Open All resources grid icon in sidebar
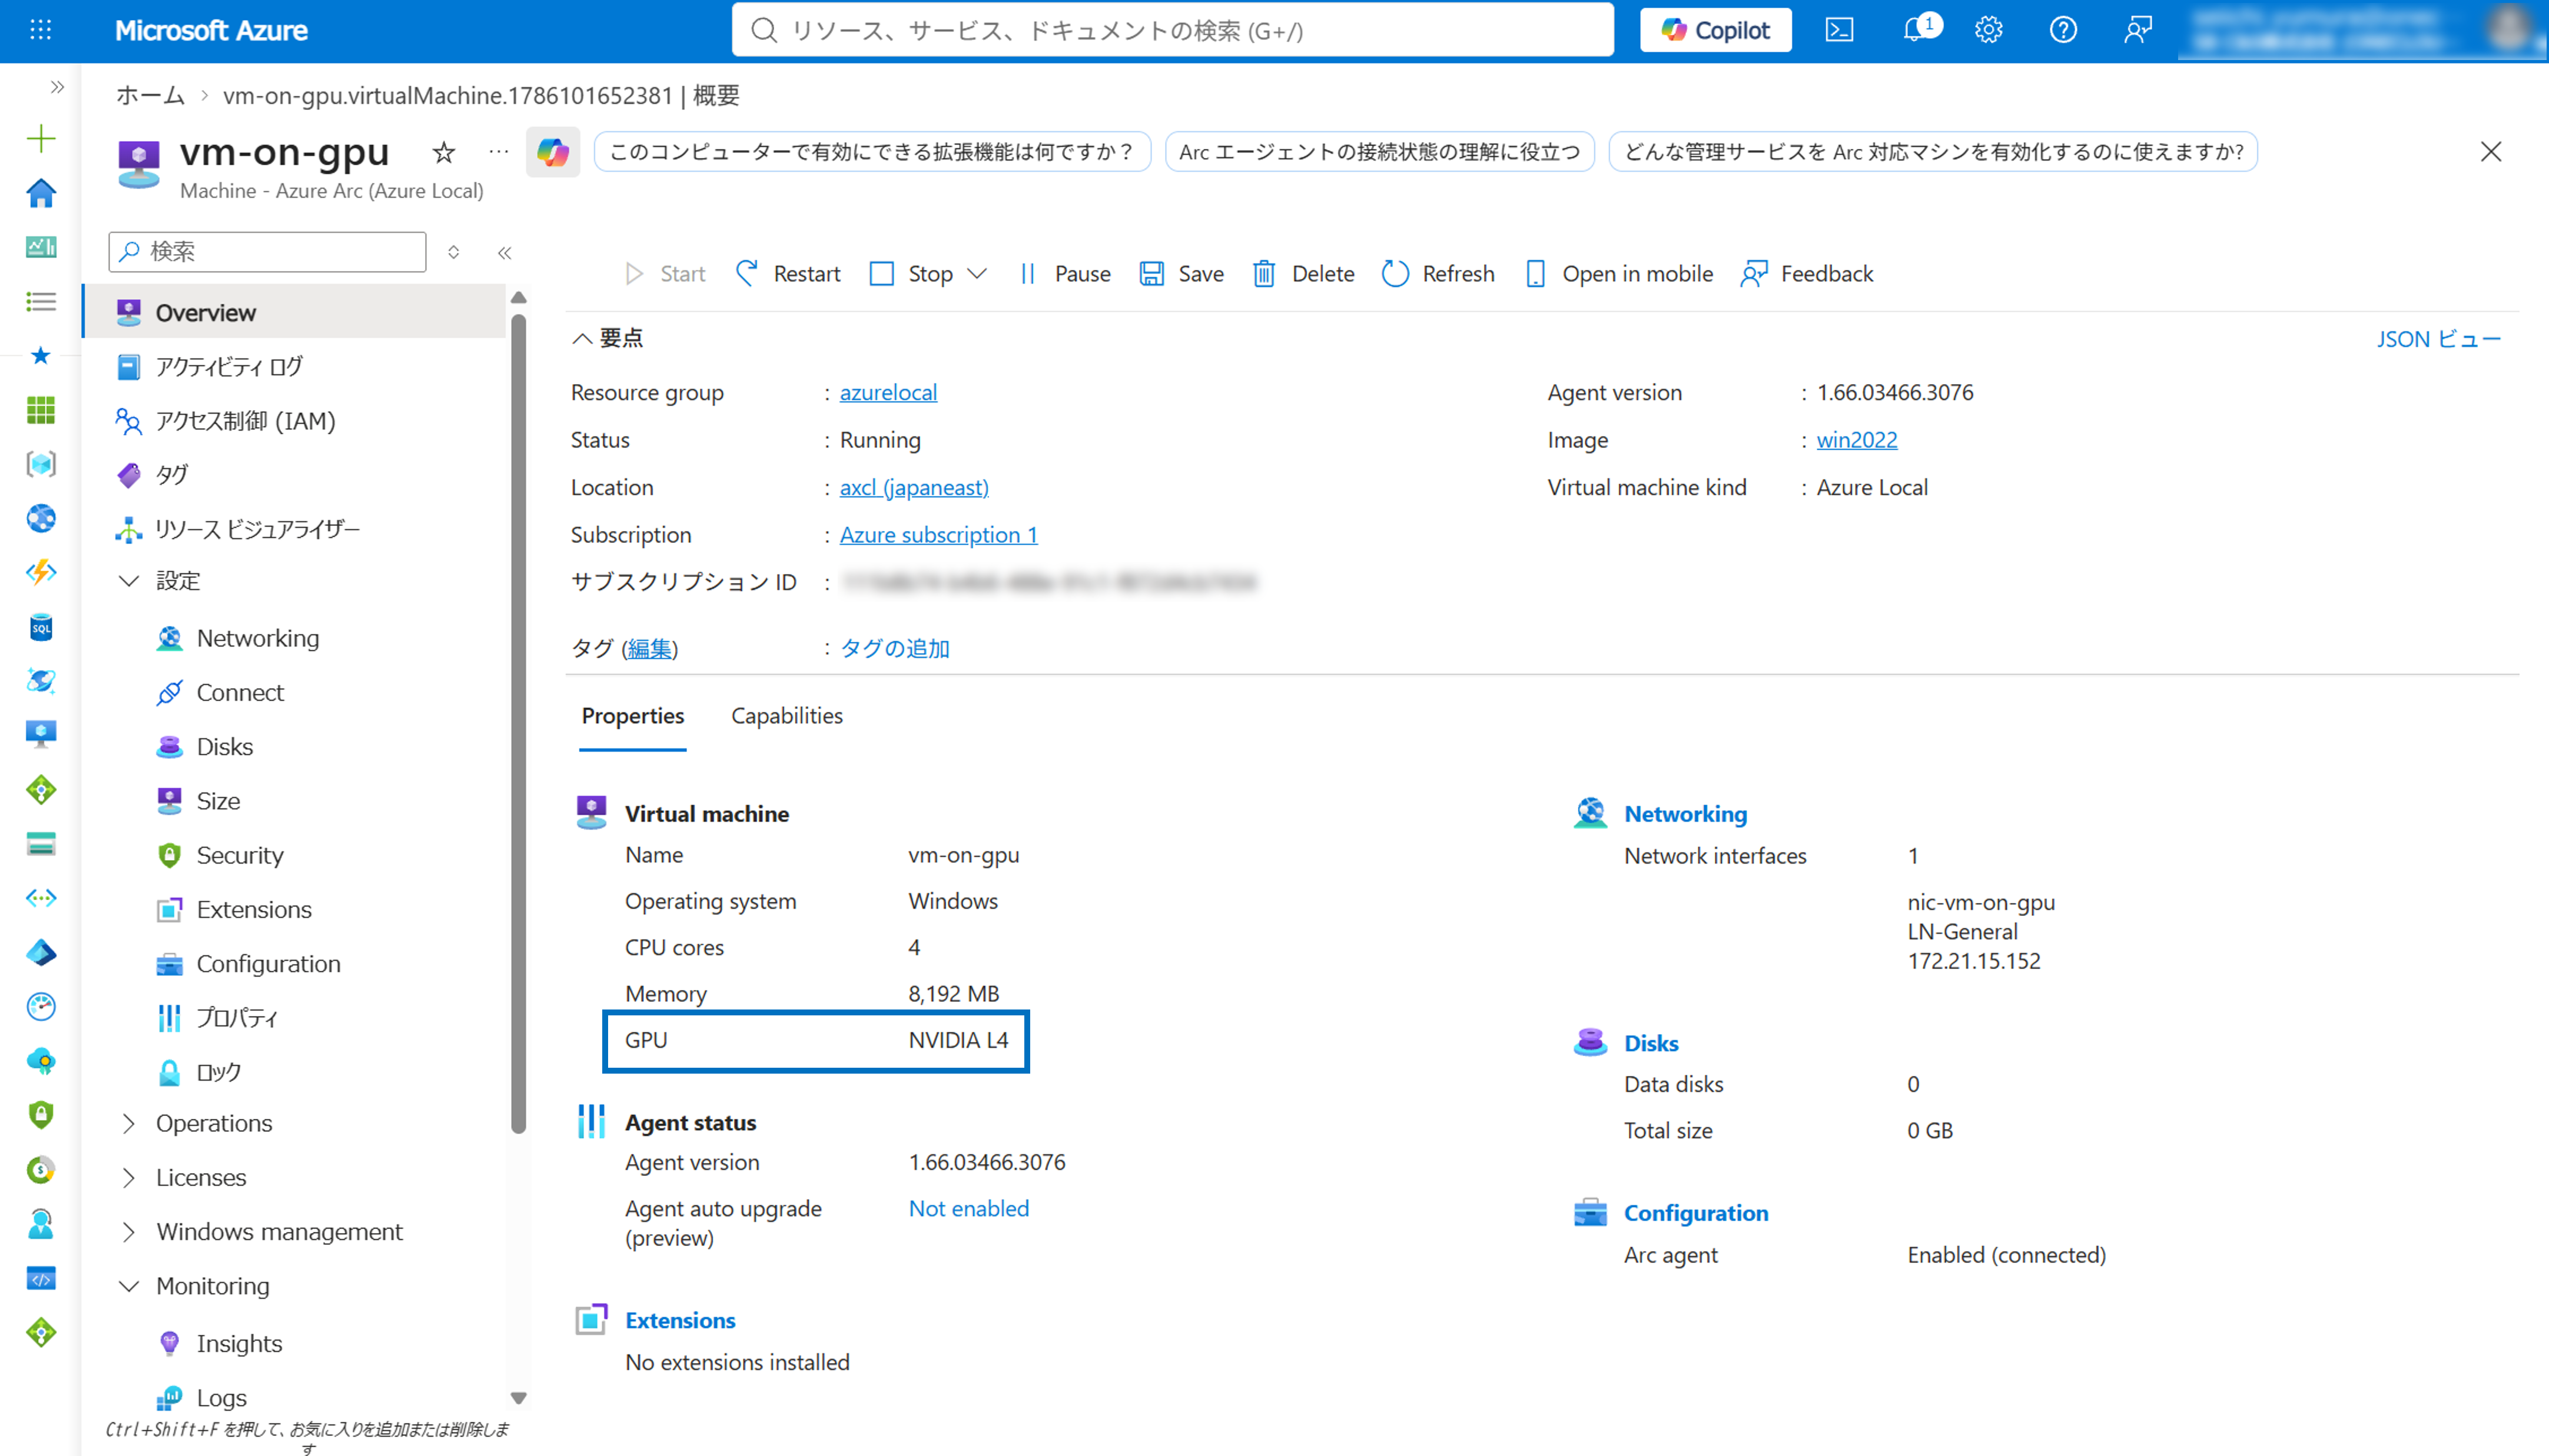 point(41,409)
